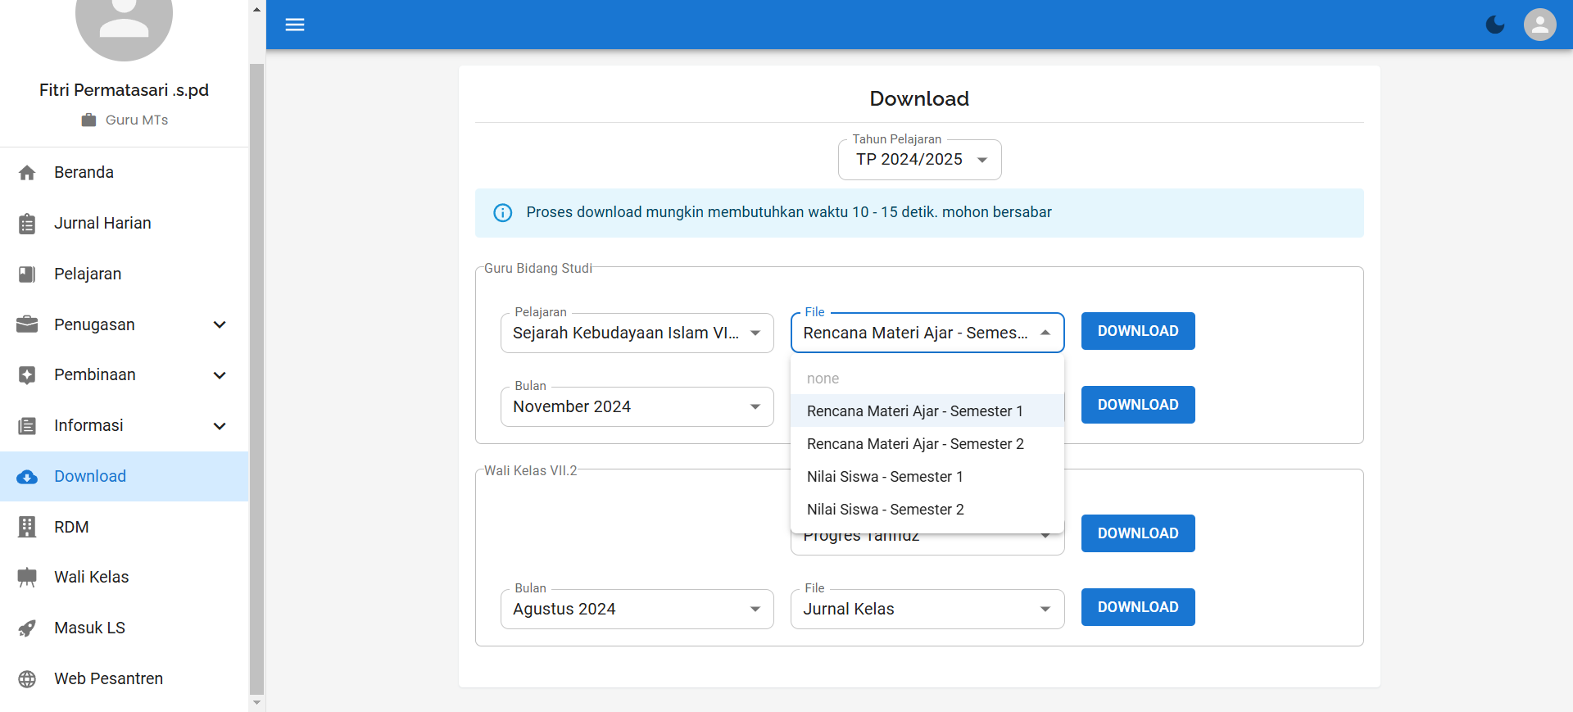Choose Nilai Siswa - Semester 2
Viewport: 1573px width, 712px height.
click(927, 510)
